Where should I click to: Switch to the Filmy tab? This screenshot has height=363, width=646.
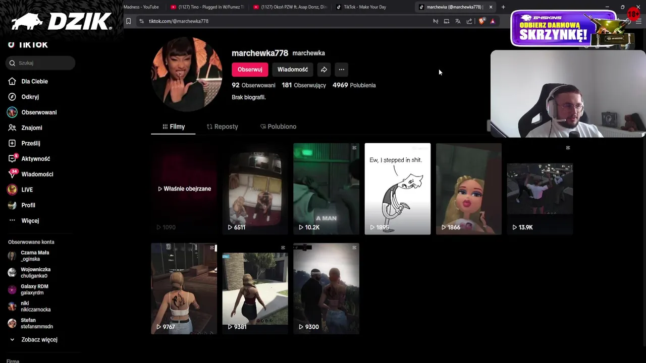[x=173, y=127]
